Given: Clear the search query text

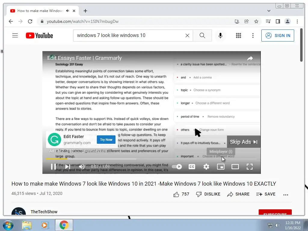Looking at the screenshot, I should (x=187, y=35).
